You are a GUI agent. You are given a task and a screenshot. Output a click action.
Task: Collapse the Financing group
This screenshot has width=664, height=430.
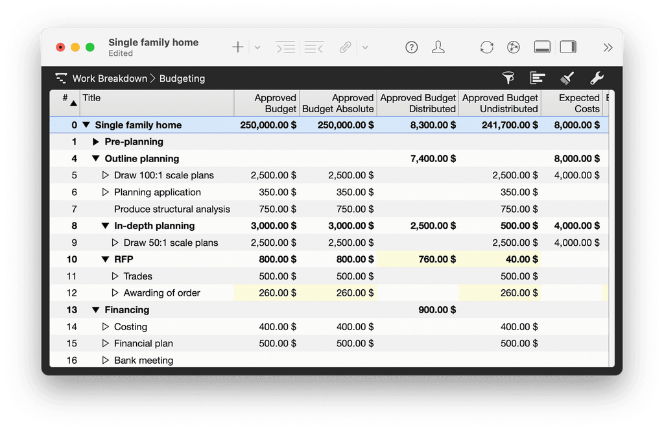(96, 310)
